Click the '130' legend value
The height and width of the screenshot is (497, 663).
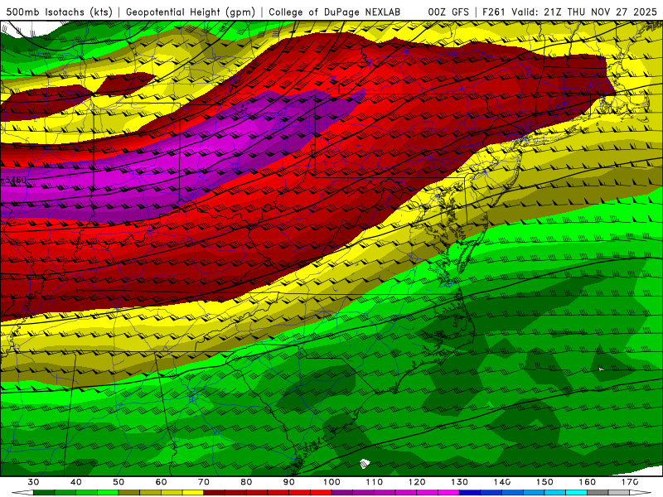pos(460,482)
